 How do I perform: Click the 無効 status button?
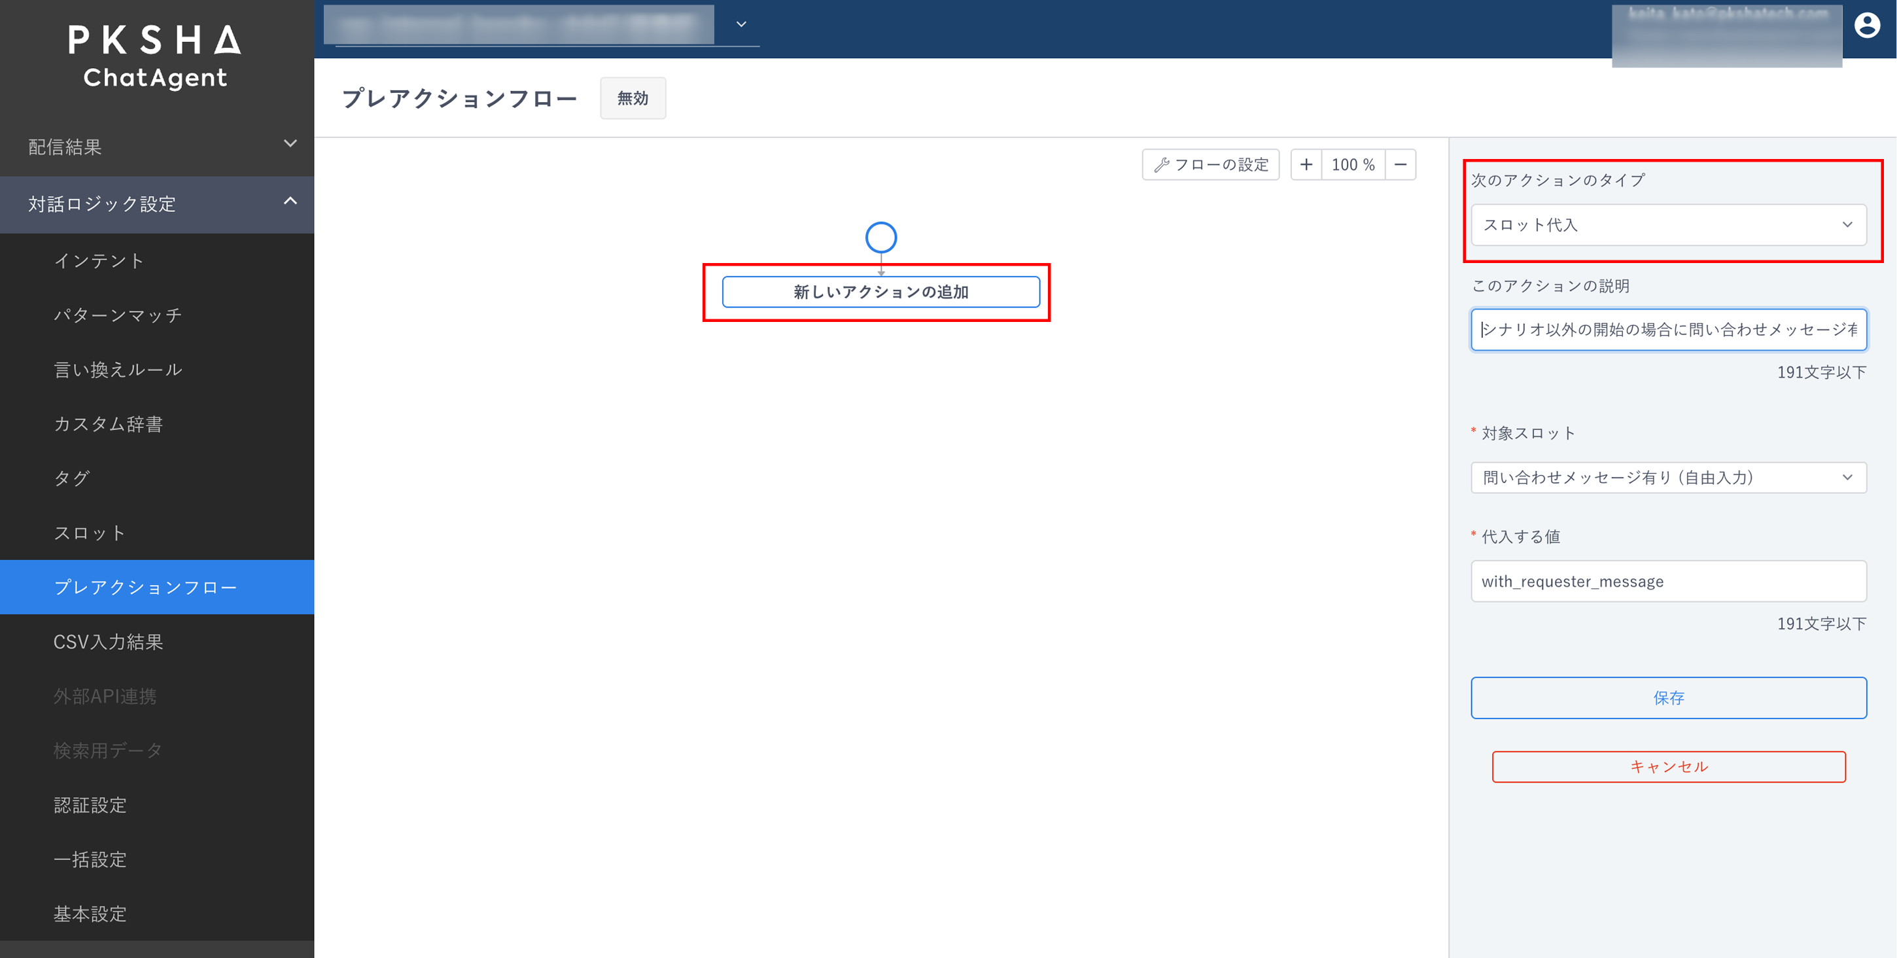633,98
